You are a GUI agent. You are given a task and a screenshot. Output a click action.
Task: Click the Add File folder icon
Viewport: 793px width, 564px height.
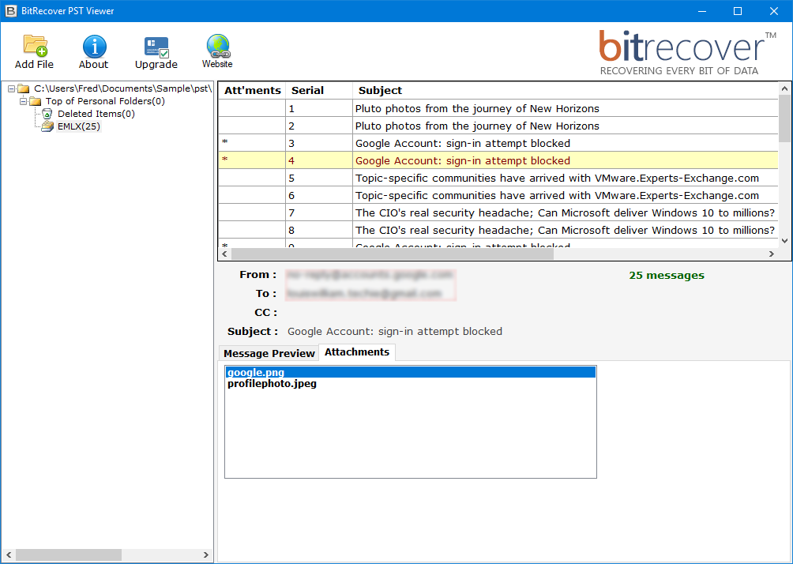click(x=35, y=46)
